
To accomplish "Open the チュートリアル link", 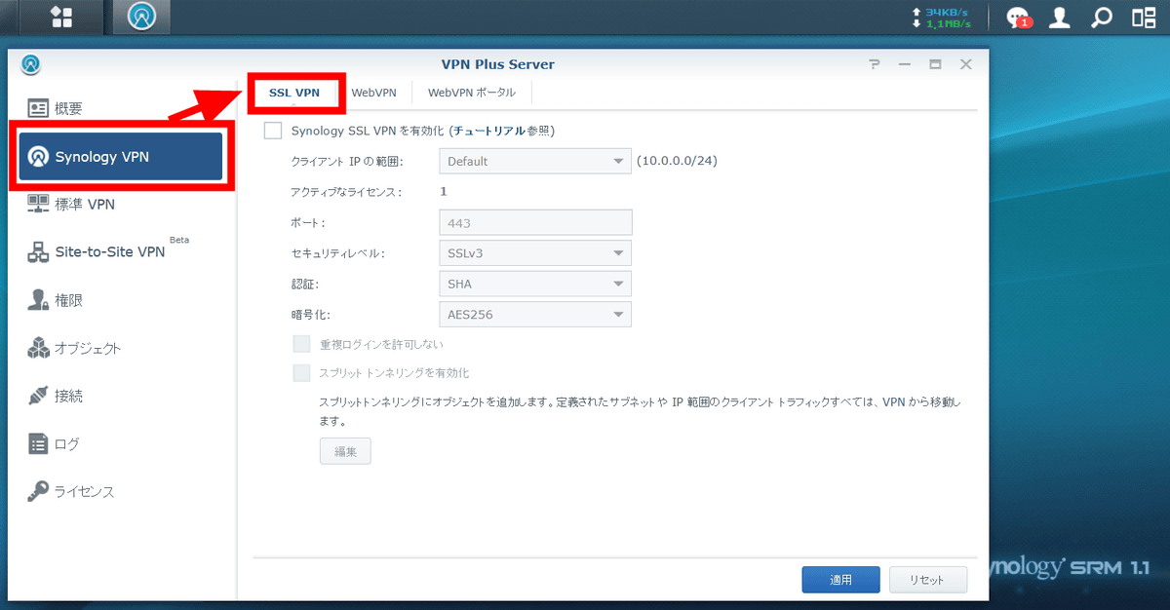I will tap(489, 131).
